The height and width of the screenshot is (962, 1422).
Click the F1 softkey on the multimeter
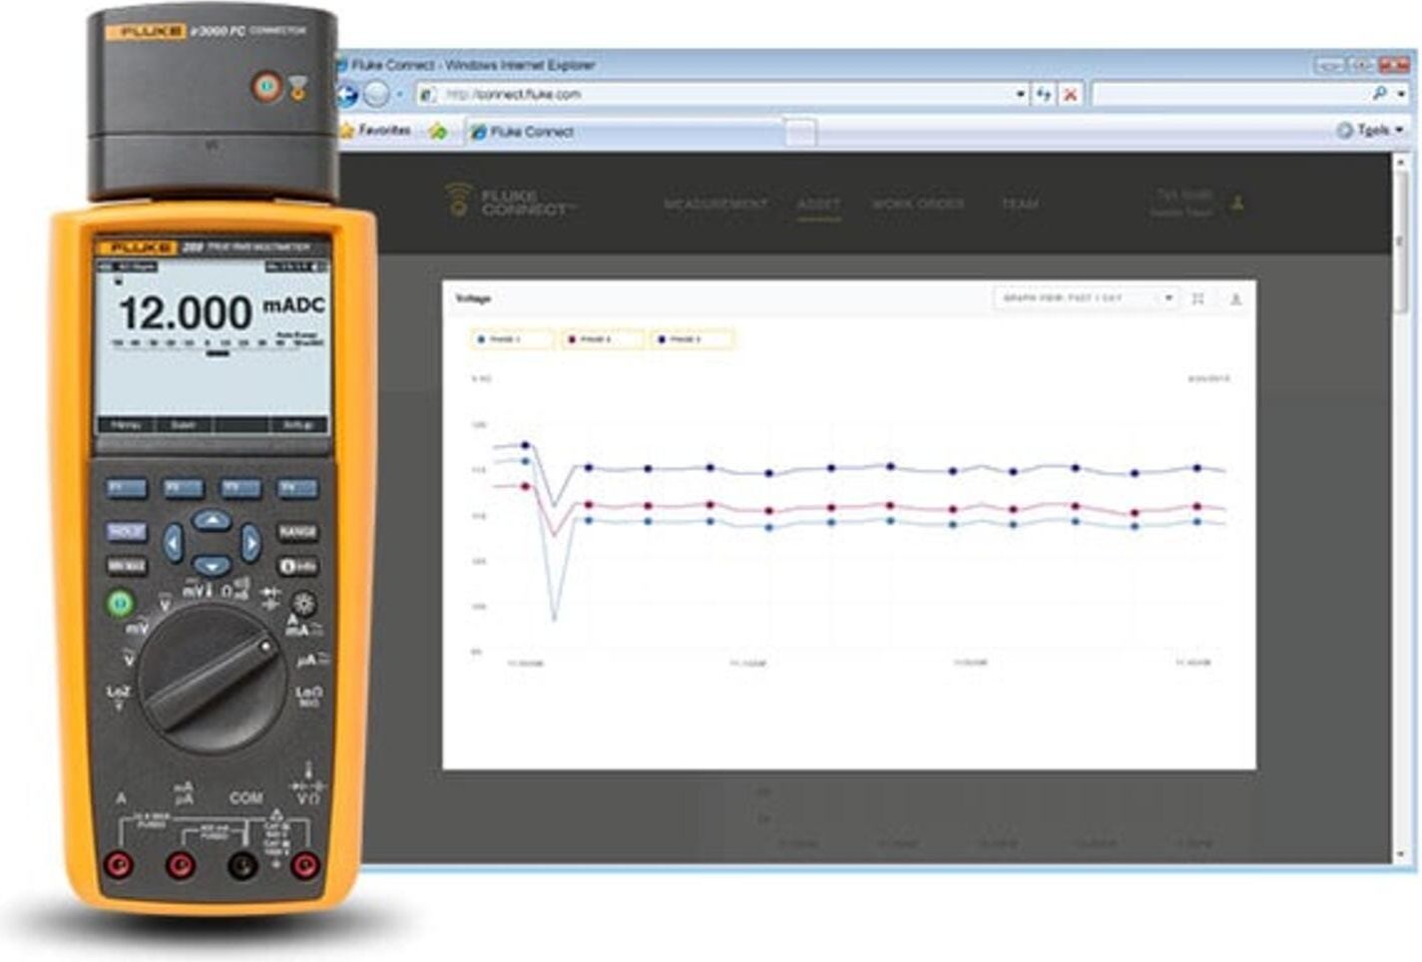[127, 488]
